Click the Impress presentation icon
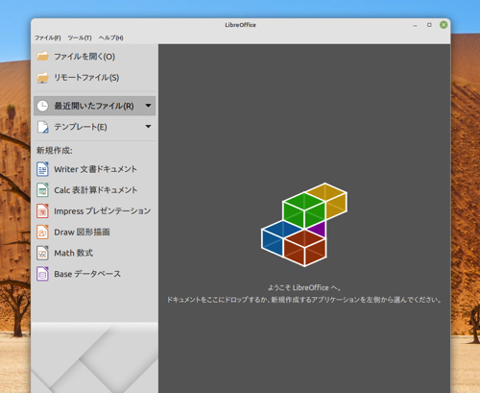480x393 pixels. [x=42, y=211]
